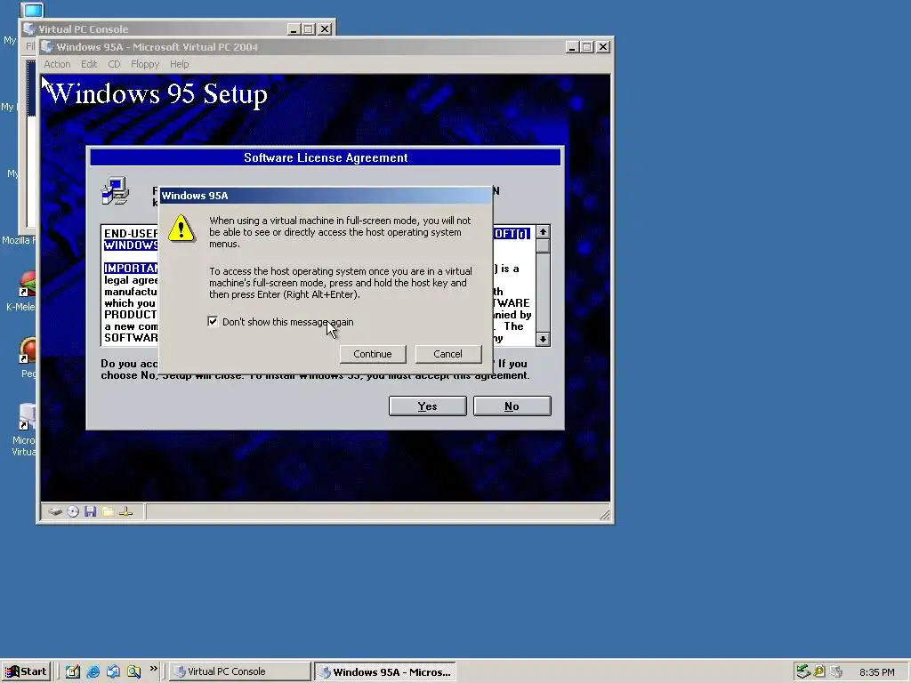
Task: Click license text scroll up arrow
Action: coord(543,232)
